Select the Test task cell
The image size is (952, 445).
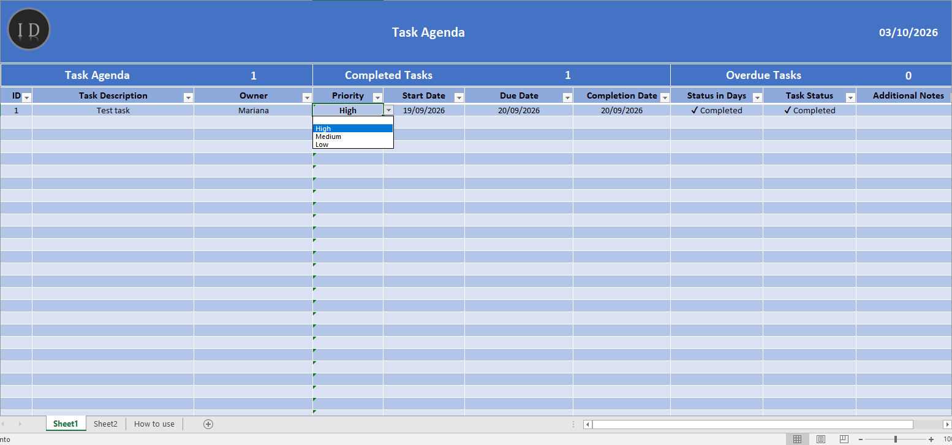[x=113, y=111]
